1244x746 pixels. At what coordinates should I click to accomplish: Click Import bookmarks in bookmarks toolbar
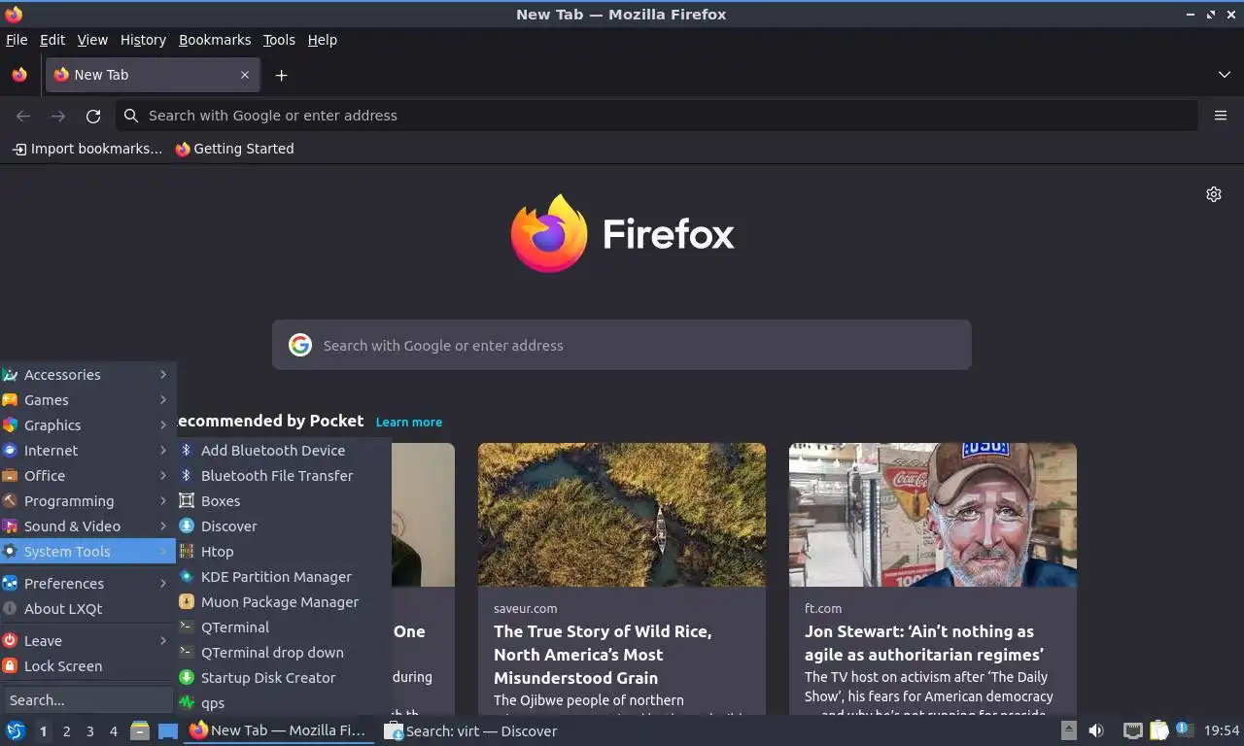tap(87, 149)
